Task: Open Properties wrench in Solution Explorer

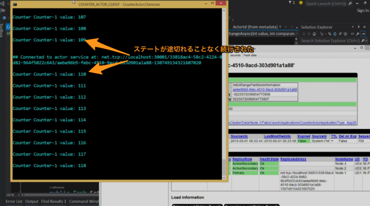Action: pyautogui.click(x=358, y=34)
